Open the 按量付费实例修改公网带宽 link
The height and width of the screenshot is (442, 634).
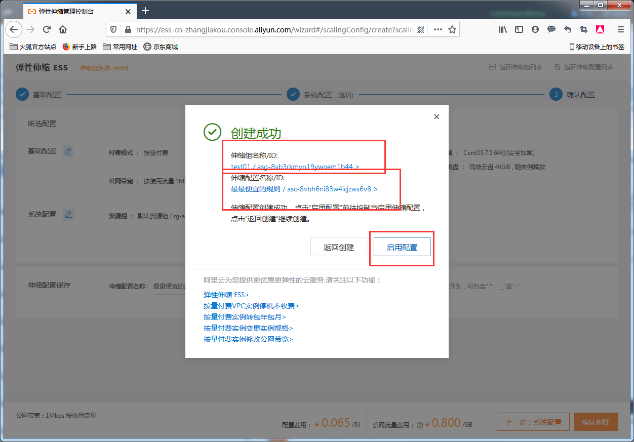click(x=248, y=339)
